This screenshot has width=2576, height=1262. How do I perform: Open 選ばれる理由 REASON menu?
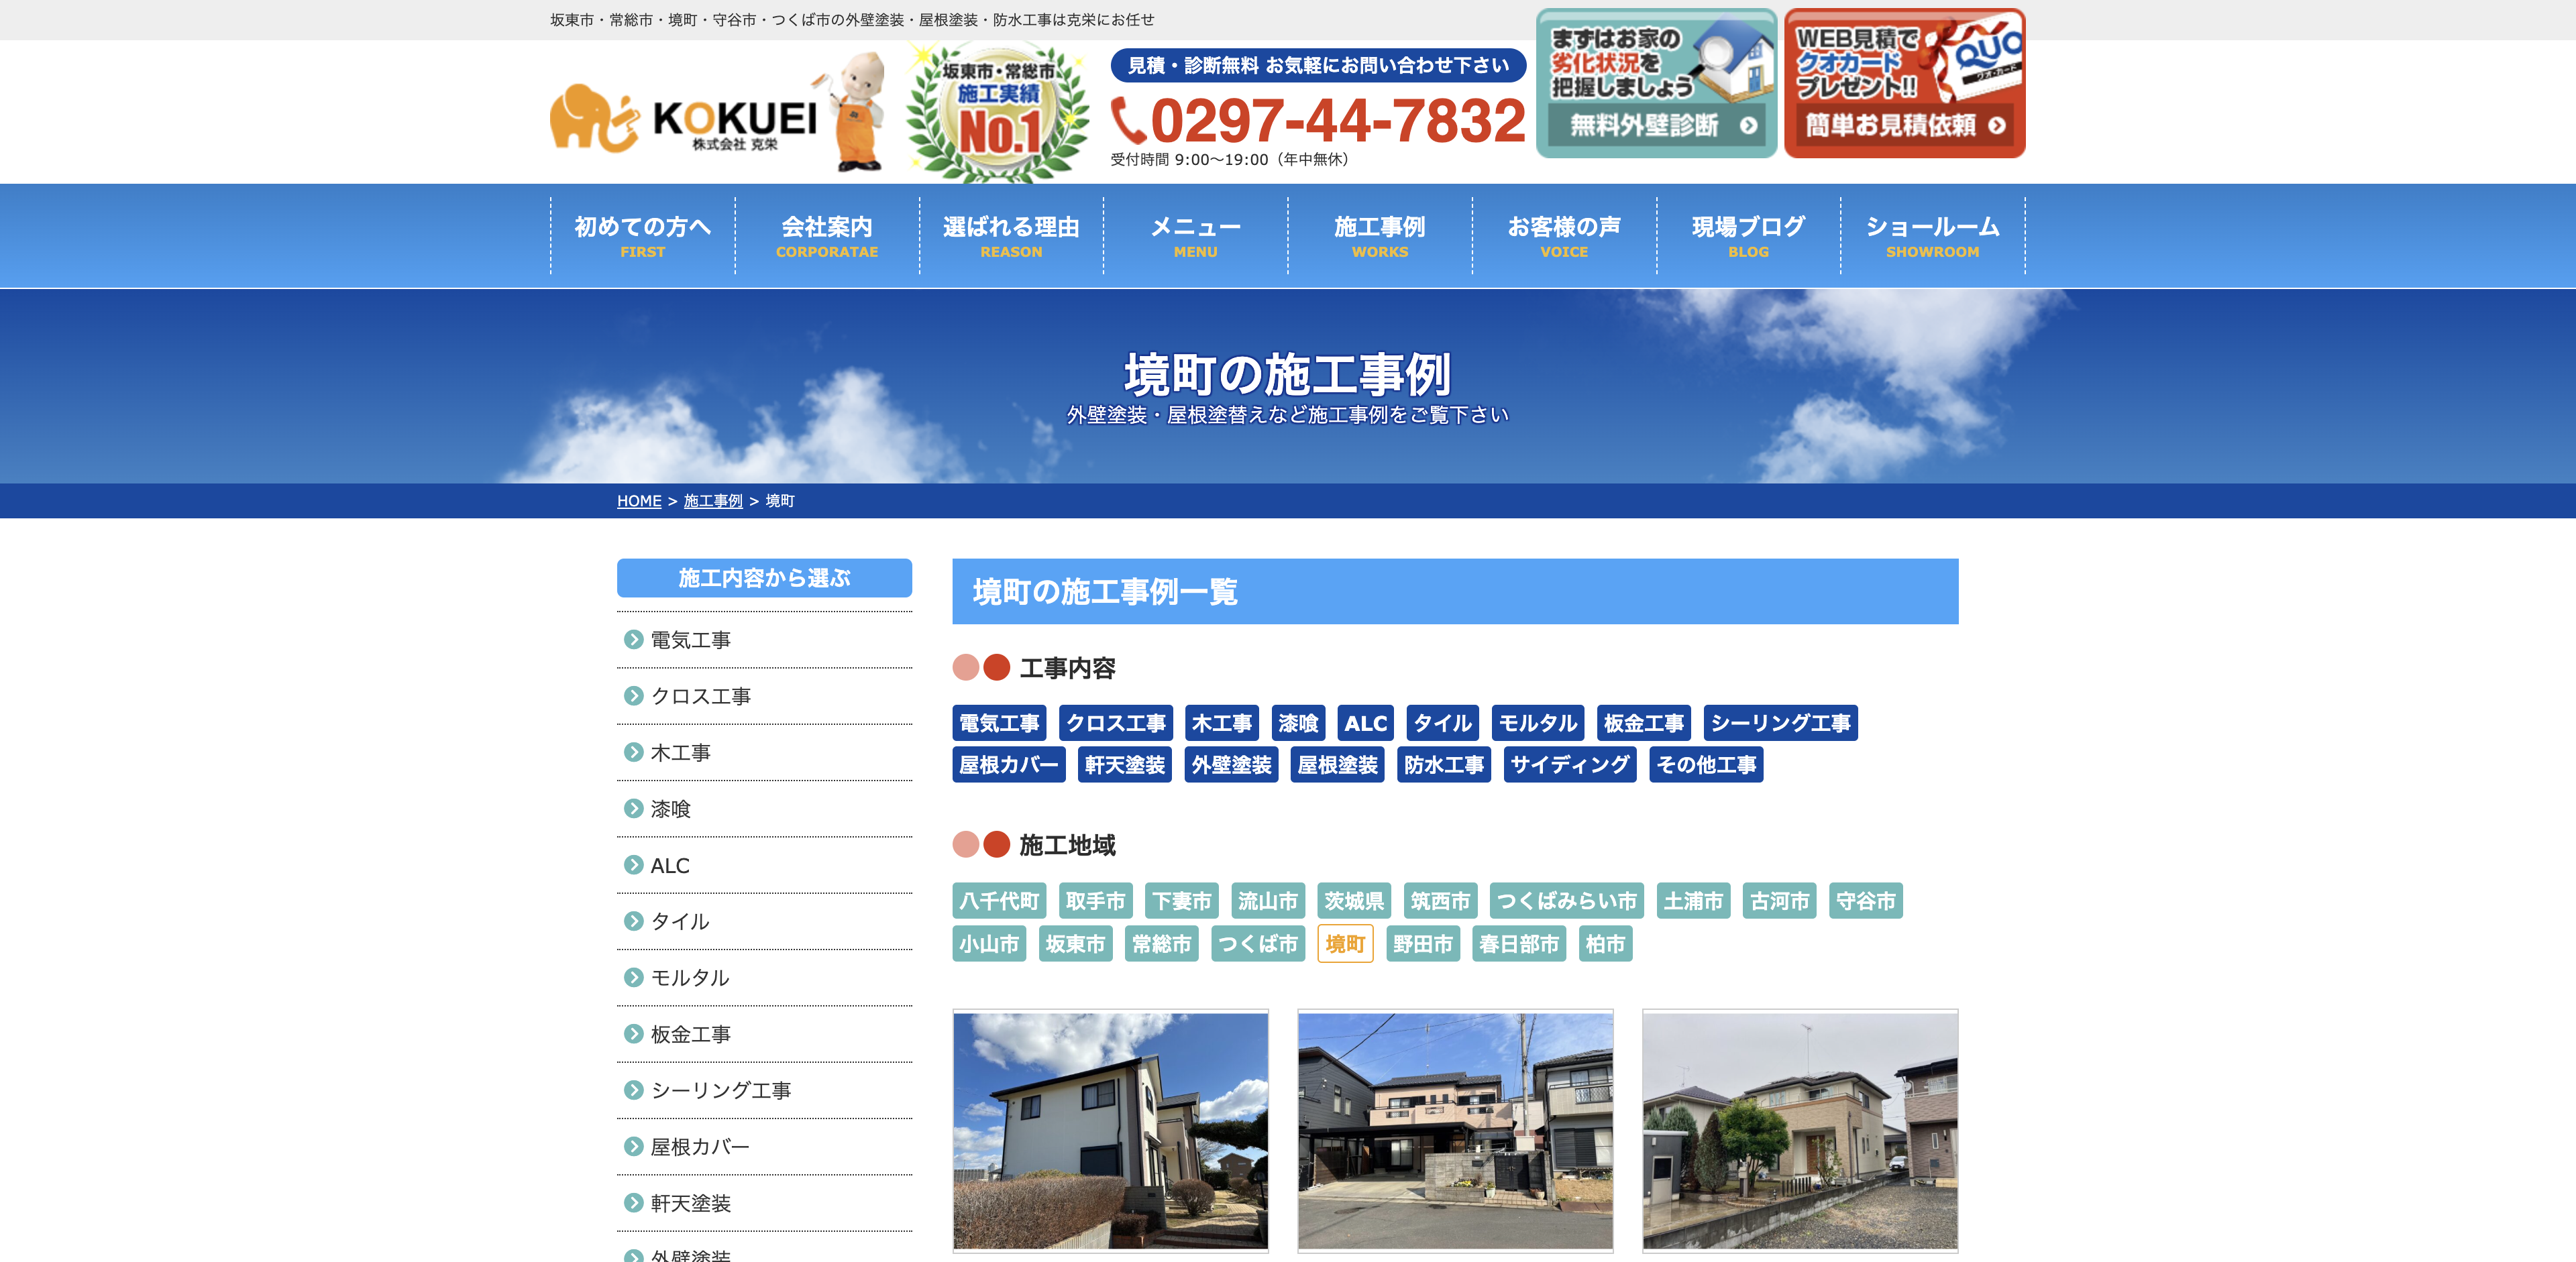pos(1011,236)
